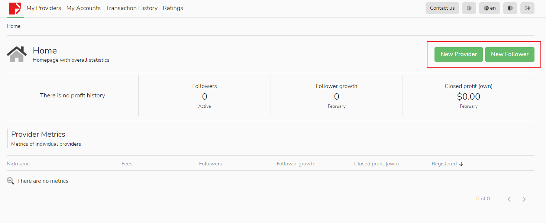Image resolution: width=546 pixels, height=223 pixels.
Task: Open the 'en' language selector
Action: point(490,8)
